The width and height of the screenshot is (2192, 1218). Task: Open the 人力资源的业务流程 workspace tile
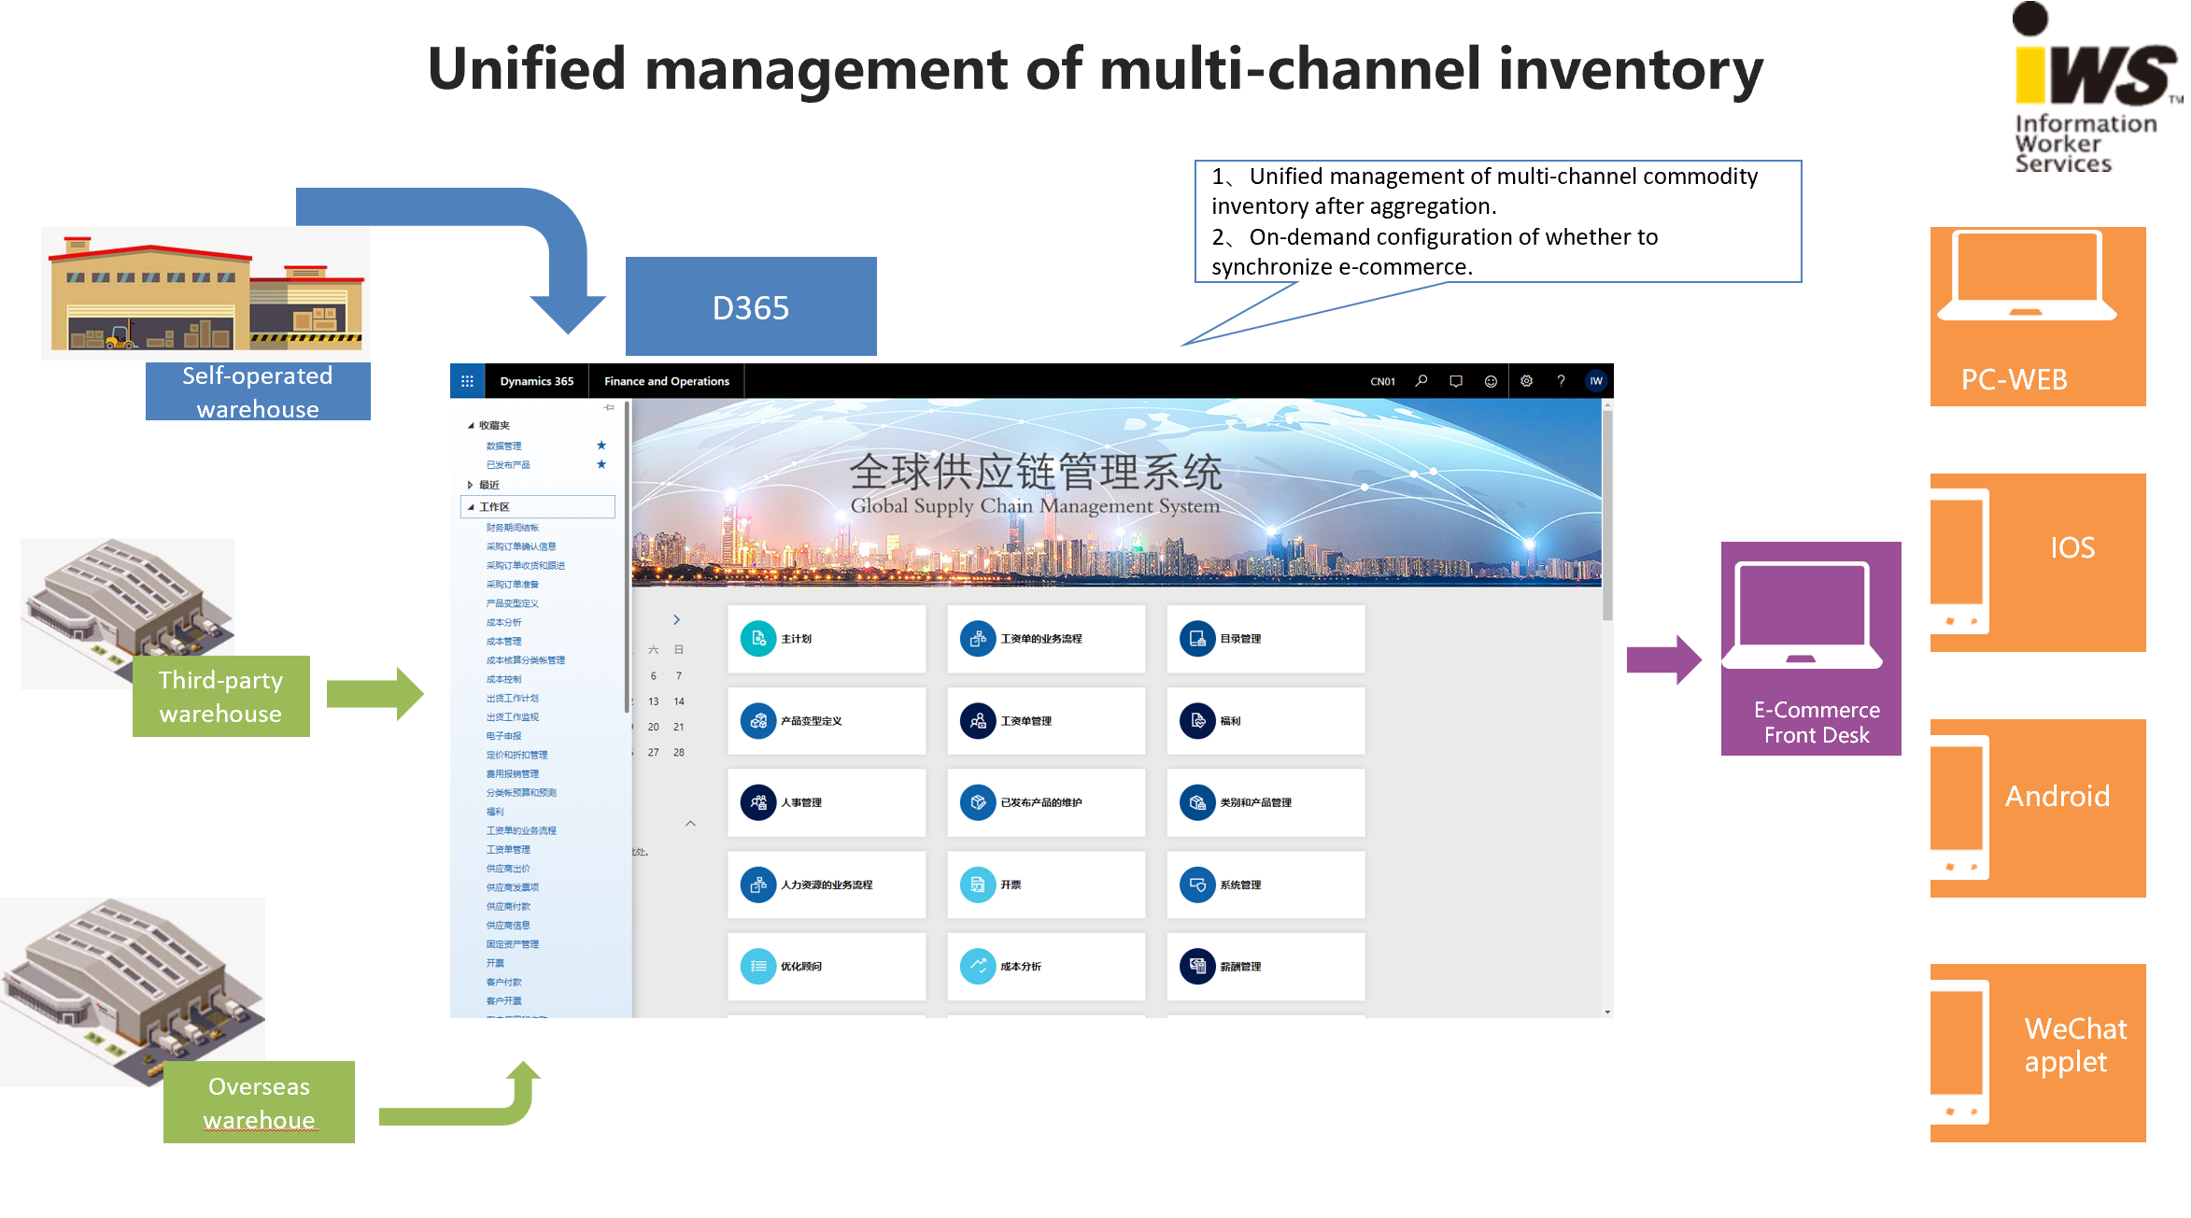827,885
